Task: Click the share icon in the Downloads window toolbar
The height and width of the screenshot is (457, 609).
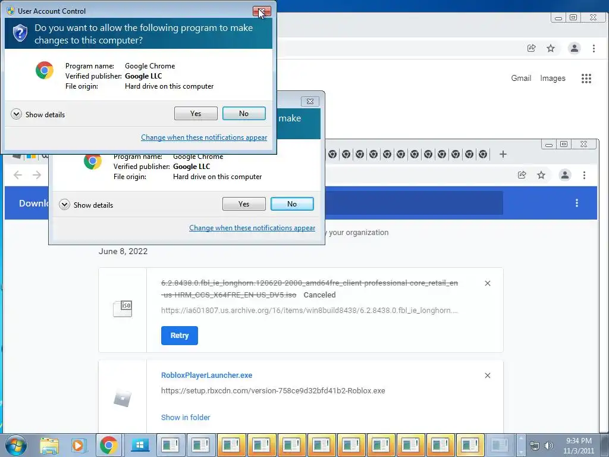Action: [x=522, y=175]
